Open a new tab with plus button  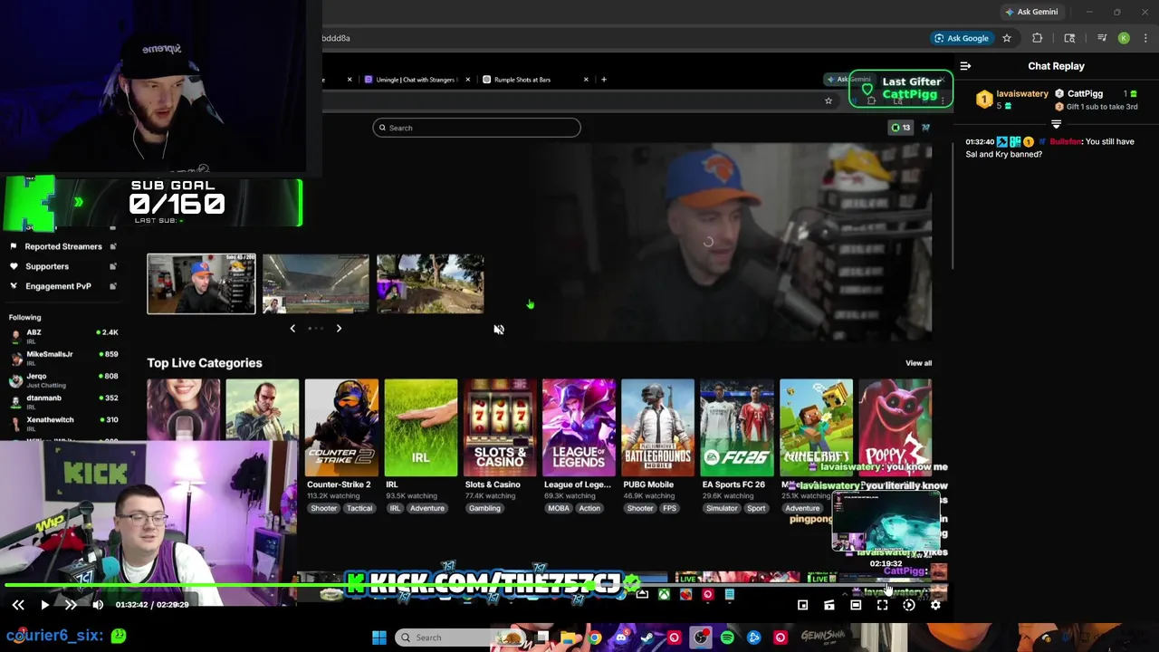point(604,80)
